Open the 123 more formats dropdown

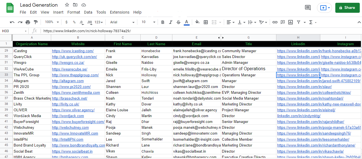tap(99, 22)
